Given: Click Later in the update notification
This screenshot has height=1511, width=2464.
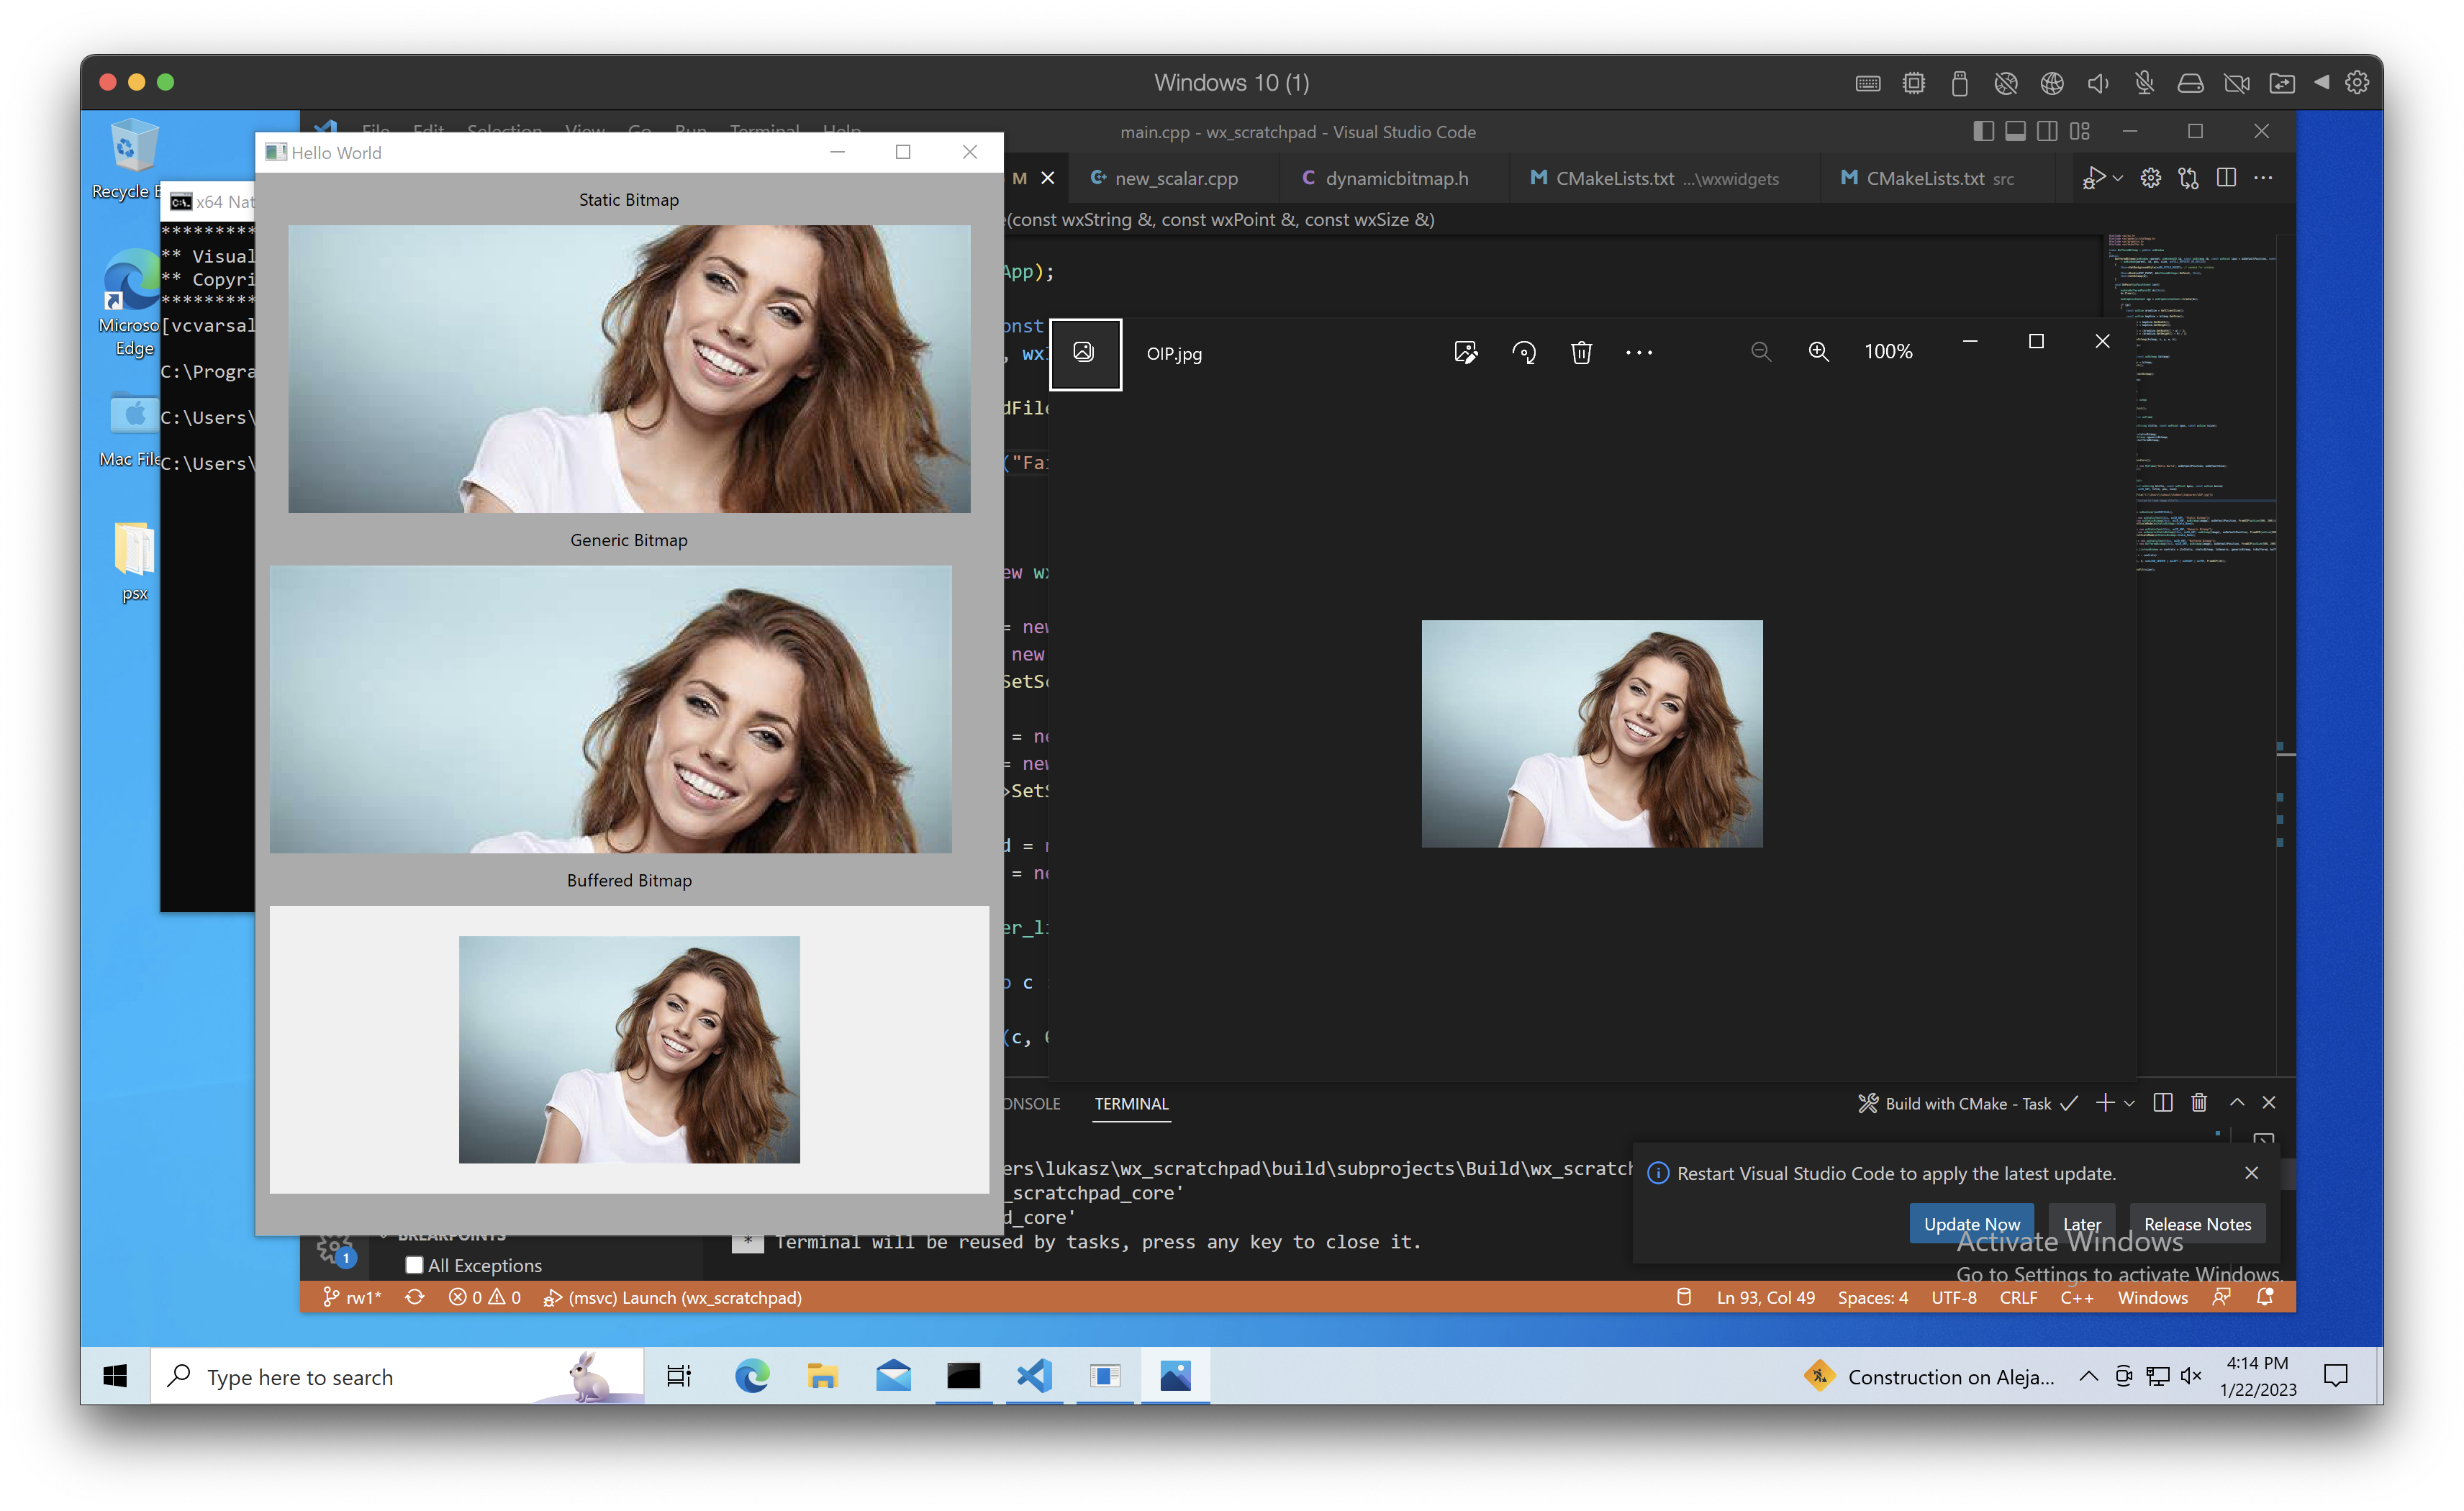Looking at the screenshot, I should tap(2081, 1223).
